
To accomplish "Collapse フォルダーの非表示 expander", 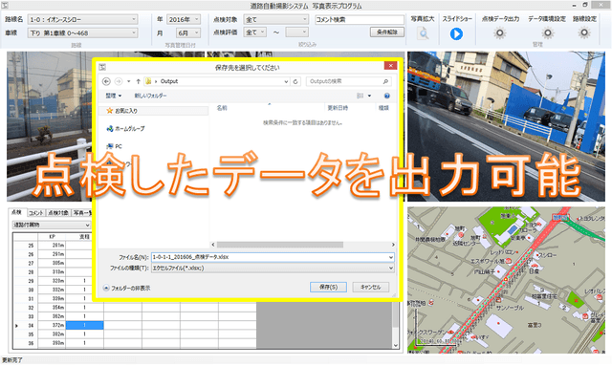I will (x=127, y=288).
